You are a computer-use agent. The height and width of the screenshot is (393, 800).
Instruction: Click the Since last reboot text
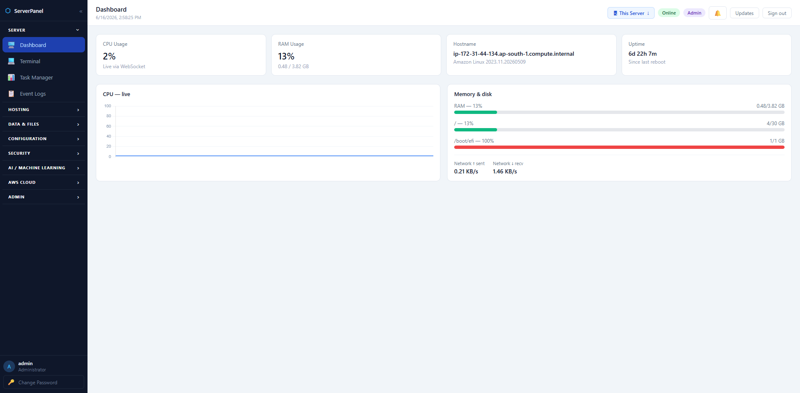pos(647,62)
